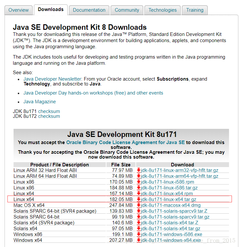Viewport: 239px width, 247px height.
Task: Click download arrow icon for jdk-8u171-linux-arm32-vfp-hflt.tar.gz
Action: click(x=139, y=170)
